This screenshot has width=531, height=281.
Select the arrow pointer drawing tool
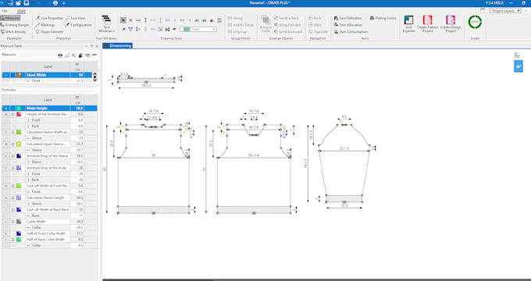[123, 20]
